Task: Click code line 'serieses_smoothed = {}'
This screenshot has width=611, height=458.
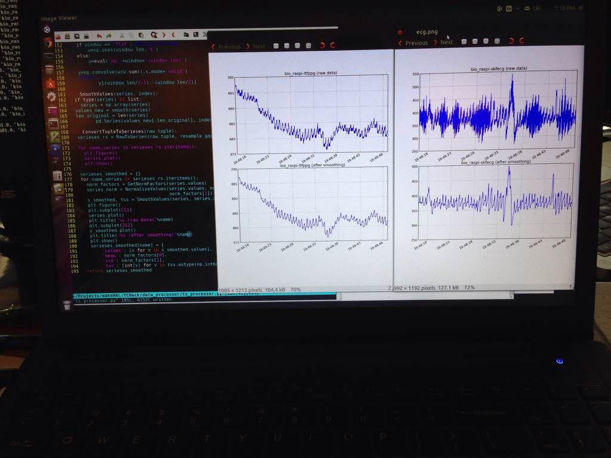Action: tap(110, 174)
